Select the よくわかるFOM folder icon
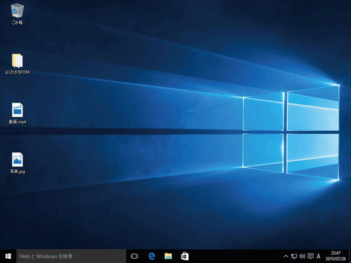Viewport: 351px width, 263px height. tap(17, 61)
